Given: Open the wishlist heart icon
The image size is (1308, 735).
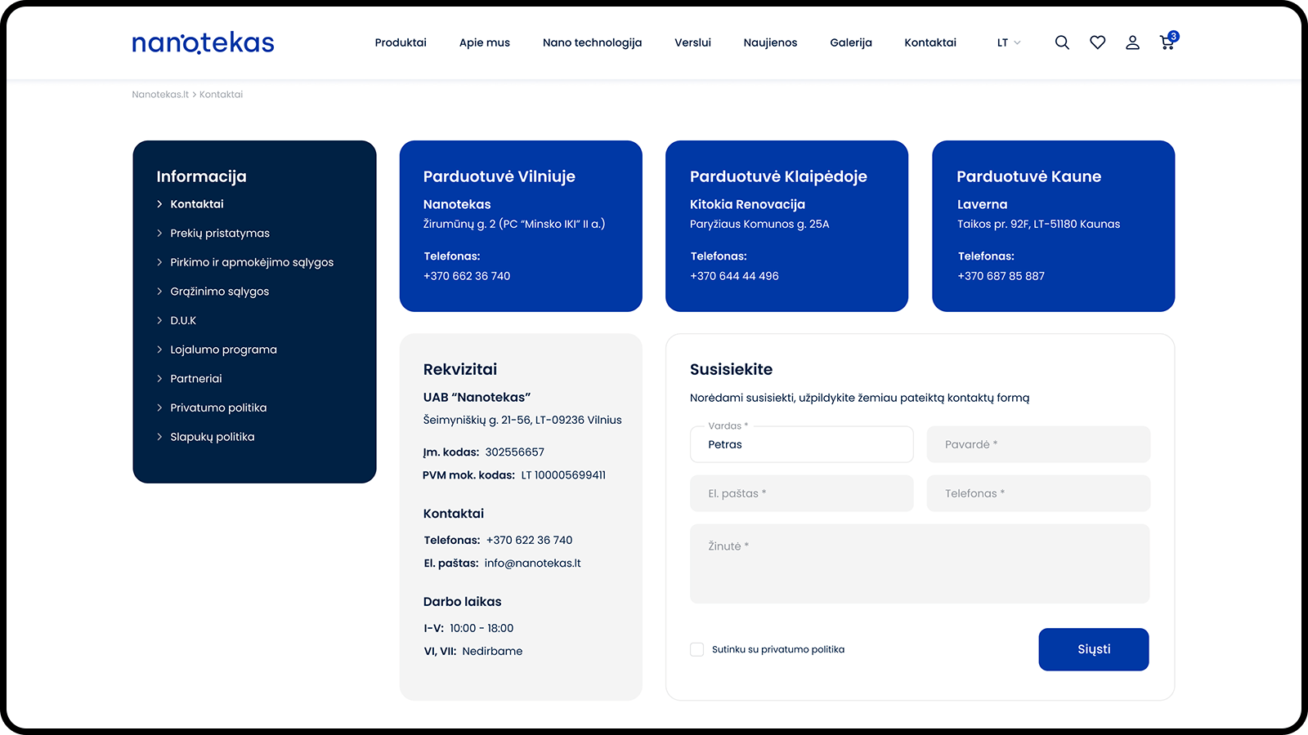Looking at the screenshot, I should (x=1097, y=42).
